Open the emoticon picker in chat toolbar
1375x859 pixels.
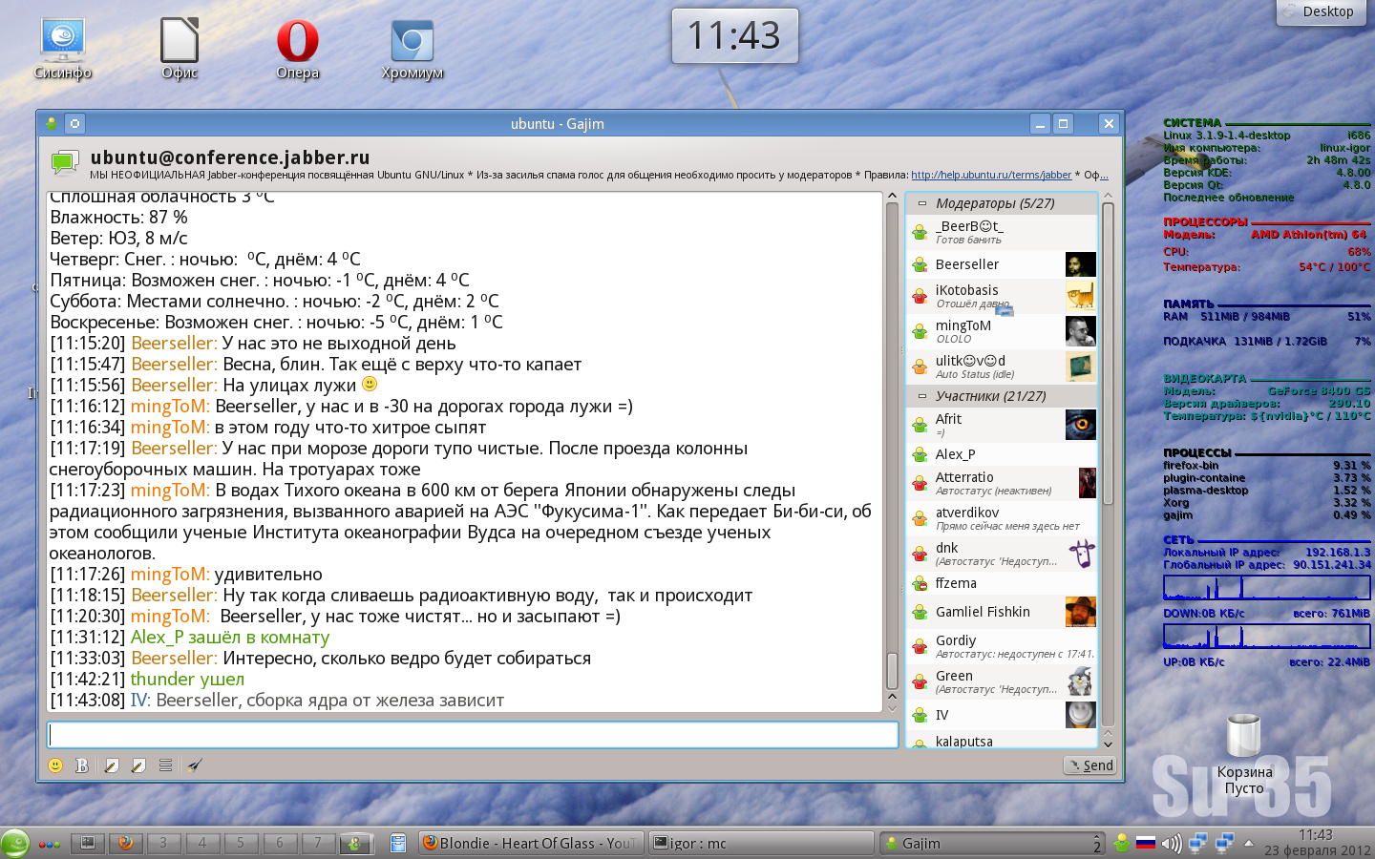point(55,765)
